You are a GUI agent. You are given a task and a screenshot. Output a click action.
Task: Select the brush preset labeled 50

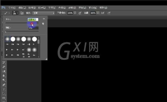(x=29, y=55)
